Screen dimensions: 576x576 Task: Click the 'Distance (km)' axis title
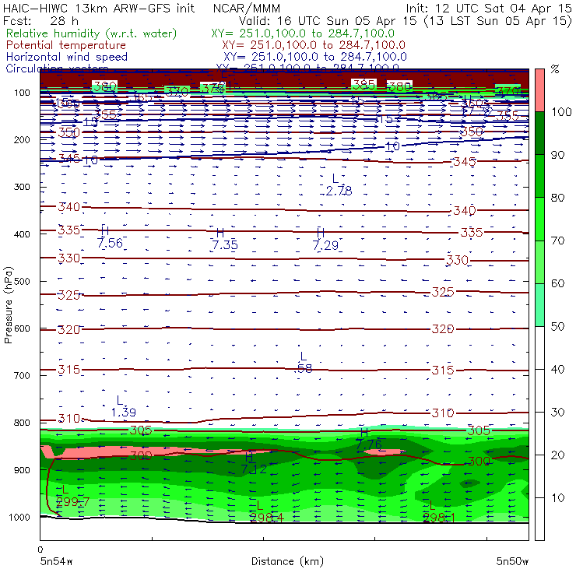[288, 561]
